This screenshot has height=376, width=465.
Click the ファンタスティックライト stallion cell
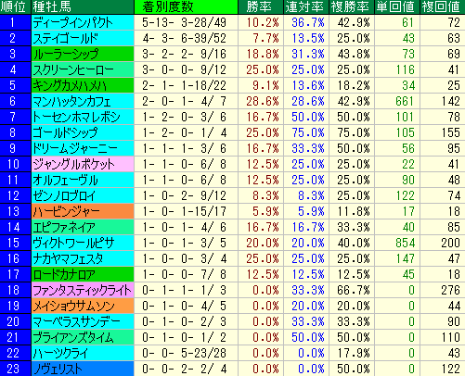tap(83, 290)
